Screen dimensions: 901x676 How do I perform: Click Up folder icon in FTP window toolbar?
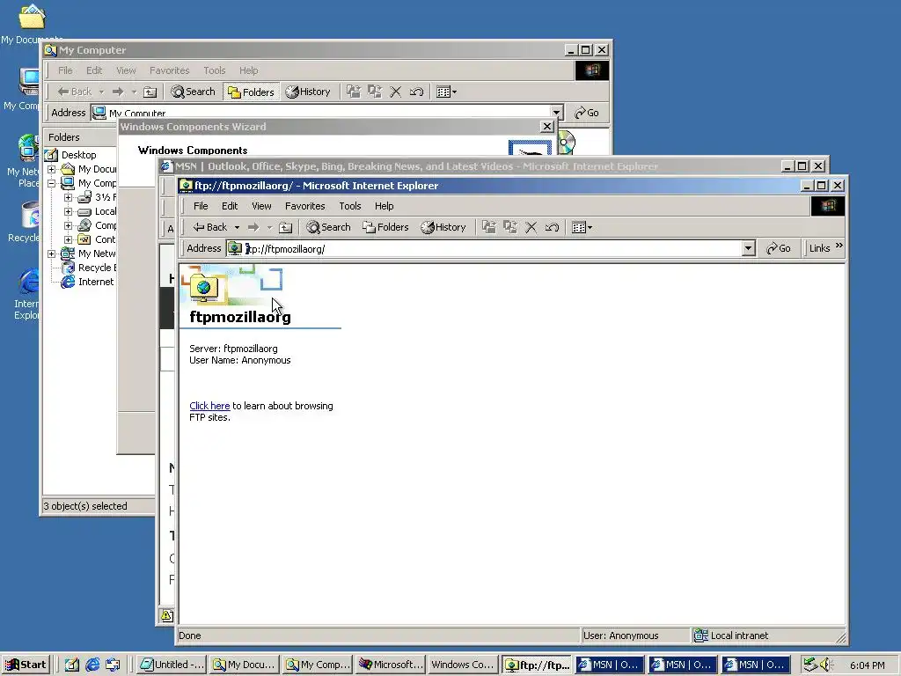coord(286,227)
